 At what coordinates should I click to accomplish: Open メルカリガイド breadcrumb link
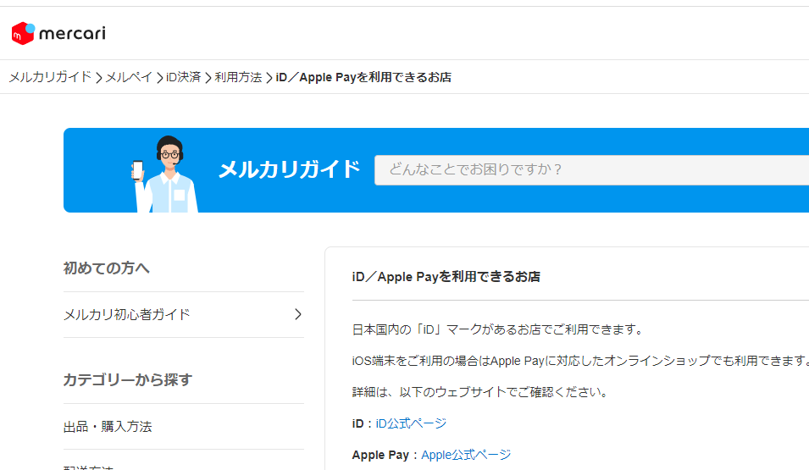coord(50,77)
